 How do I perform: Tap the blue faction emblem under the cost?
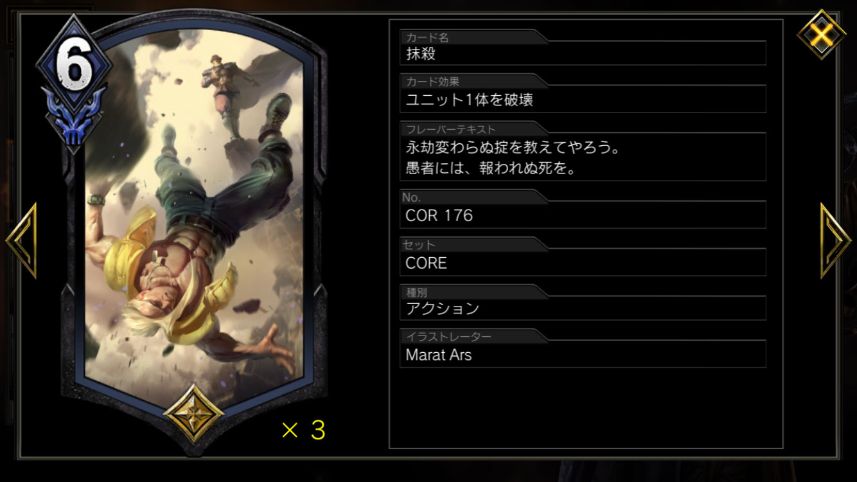[73, 117]
